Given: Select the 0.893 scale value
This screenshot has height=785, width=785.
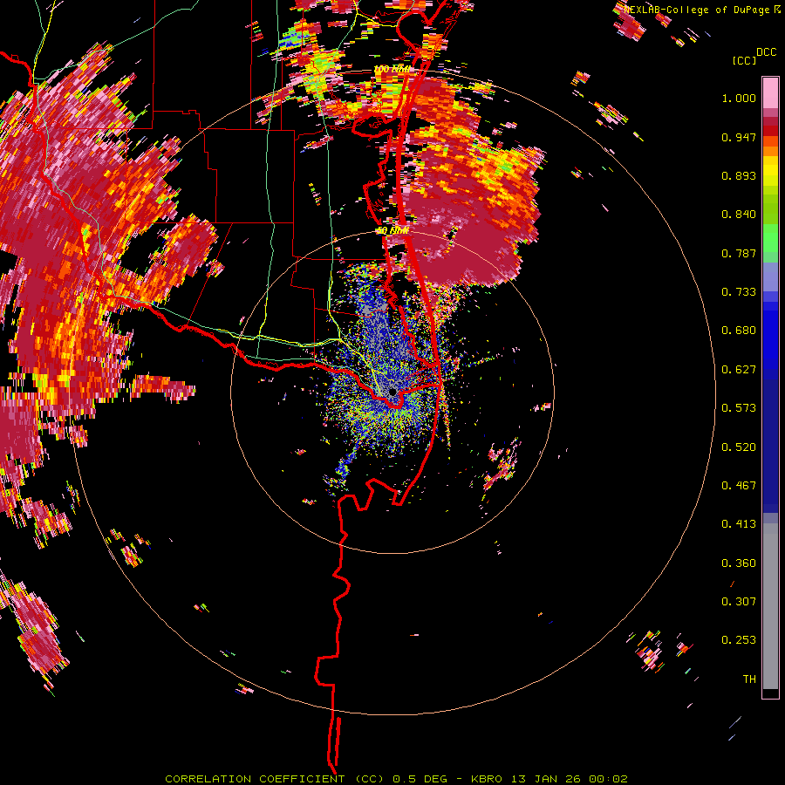Looking at the screenshot, I should pos(739,175).
